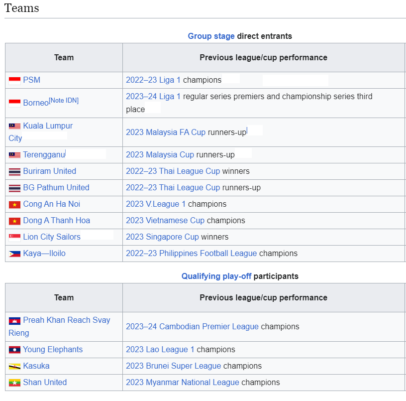Image resolution: width=406 pixels, height=401 pixels.
Task: Open the Terengganu team link
Action: click(44, 154)
